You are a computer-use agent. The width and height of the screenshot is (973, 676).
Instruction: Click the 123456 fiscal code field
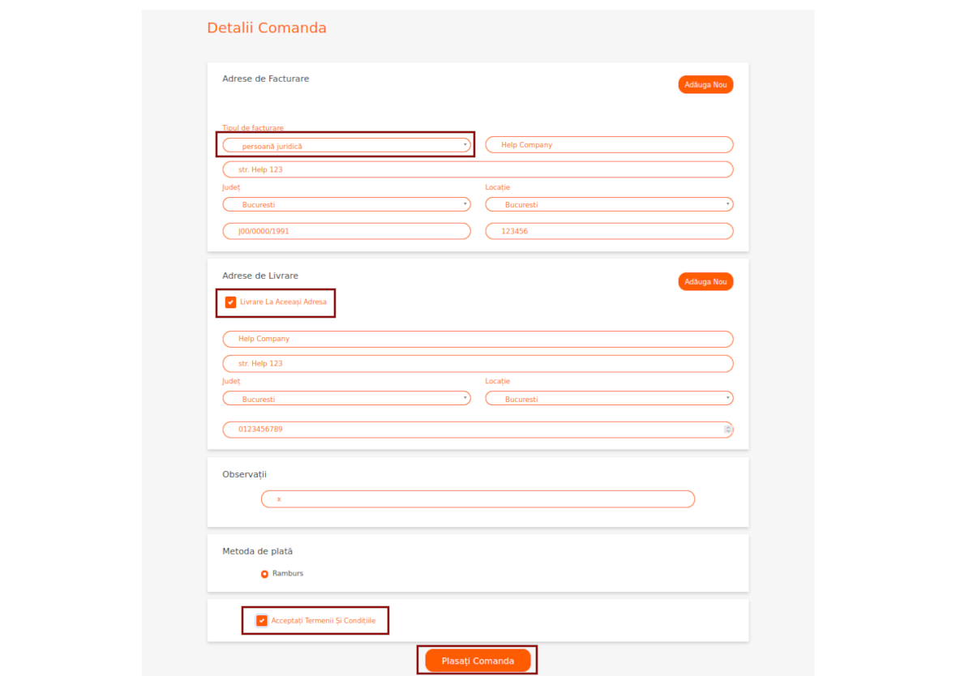pos(609,231)
